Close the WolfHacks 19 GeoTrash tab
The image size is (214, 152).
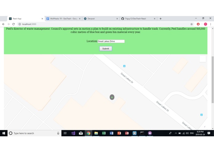80,19
